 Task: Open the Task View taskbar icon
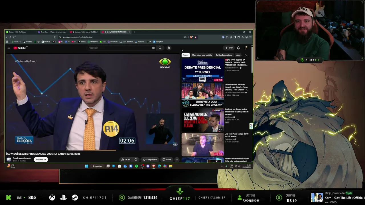pos(108,166)
